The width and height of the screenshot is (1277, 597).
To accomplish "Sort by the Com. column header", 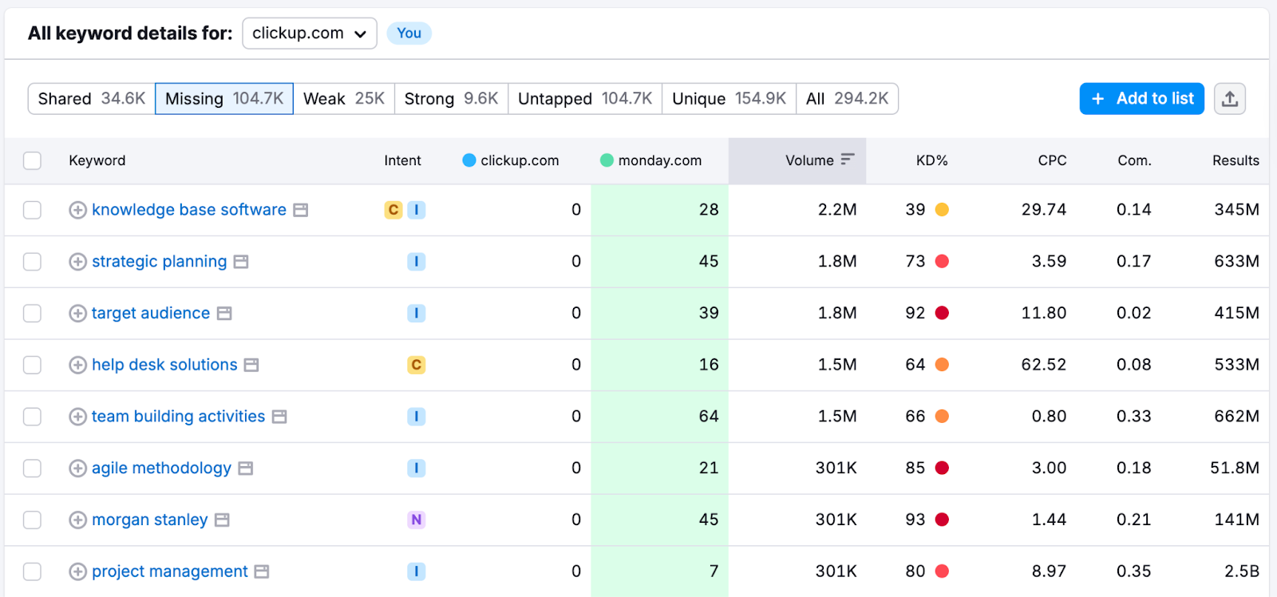I will pyautogui.click(x=1134, y=160).
